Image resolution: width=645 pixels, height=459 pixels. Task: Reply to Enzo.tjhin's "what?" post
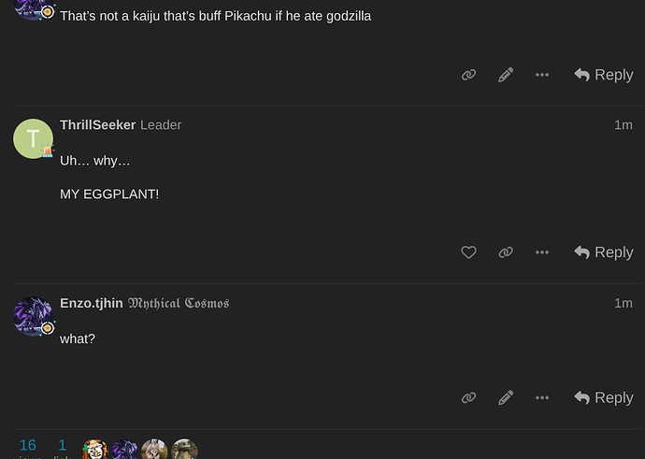[x=604, y=397]
